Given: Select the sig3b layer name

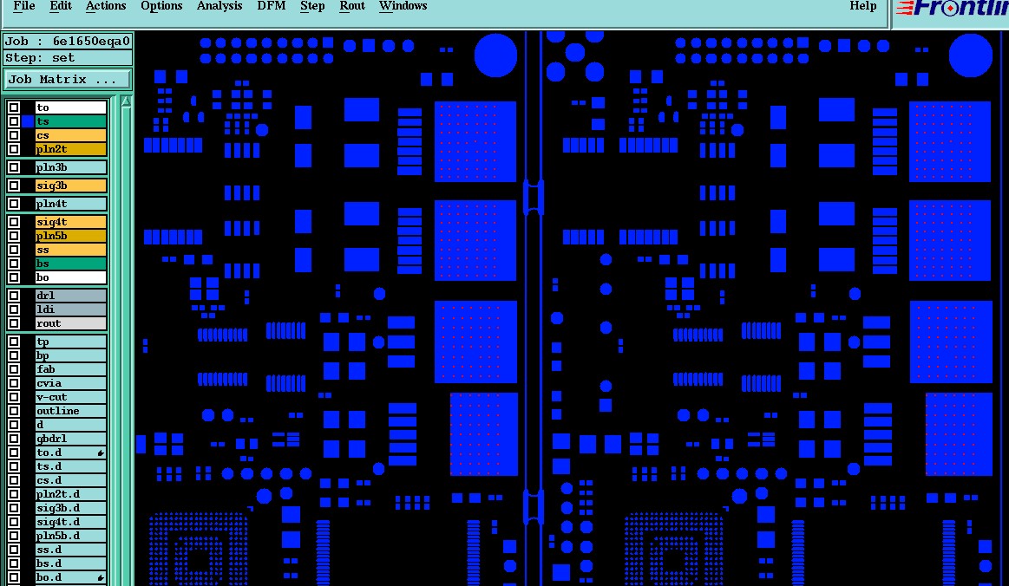Looking at the screenshot, I should 71,186.
